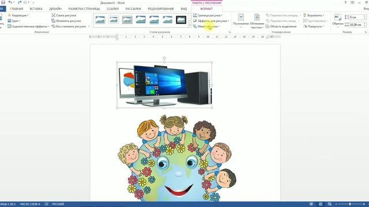Viewport: 369px width, 207px height.
Task: Adjust the zoom slider handle
Action: pyautogui.click(x=350, y=204)
